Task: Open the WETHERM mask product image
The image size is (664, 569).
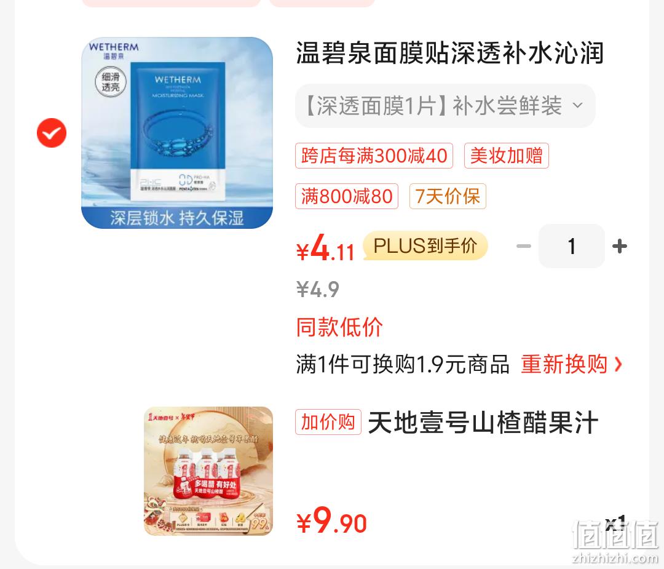Action: pyautogui.click(x=177, y=133)
